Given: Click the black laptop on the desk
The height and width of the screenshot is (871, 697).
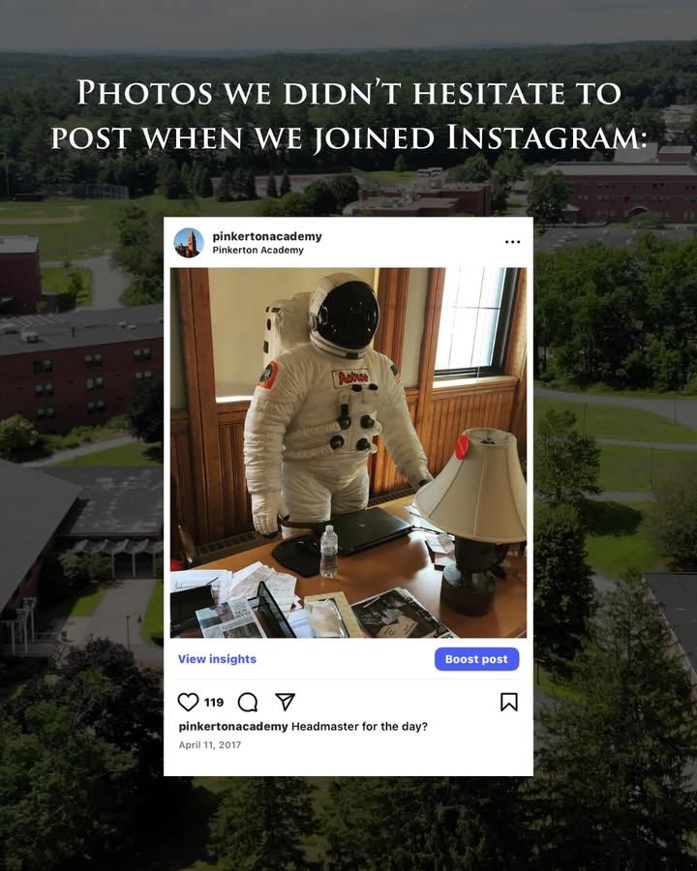Looking at the screenshot, I should [364, 530].
